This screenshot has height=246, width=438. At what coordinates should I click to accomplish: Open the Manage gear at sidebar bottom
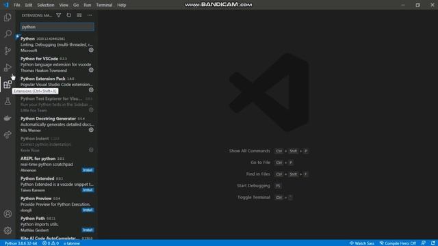pos(8,230)
